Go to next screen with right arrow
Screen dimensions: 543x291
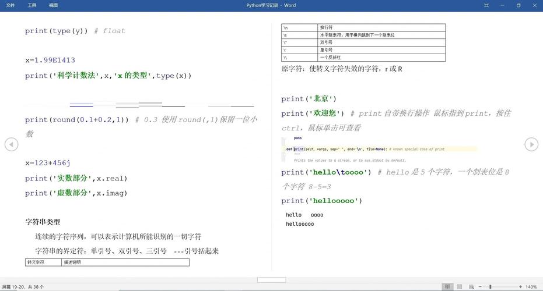[x=531, y=144]
